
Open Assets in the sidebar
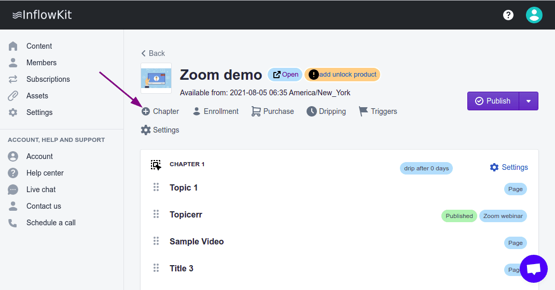(x=37, y=96)
